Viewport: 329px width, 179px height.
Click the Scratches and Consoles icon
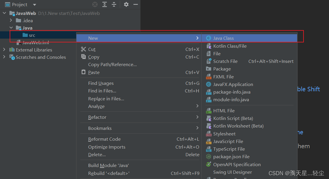[x=12, y=57]
